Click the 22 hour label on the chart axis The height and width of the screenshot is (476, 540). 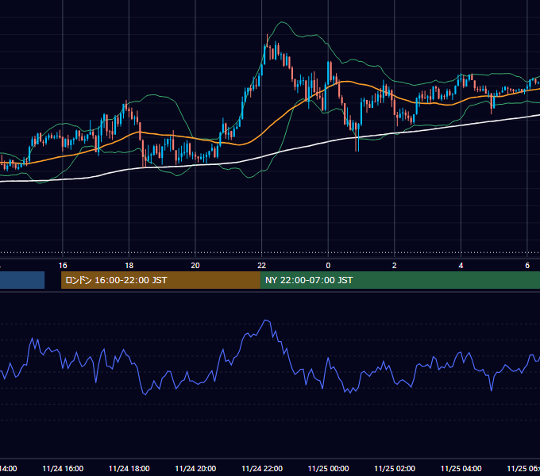click(x=262, y=266)
